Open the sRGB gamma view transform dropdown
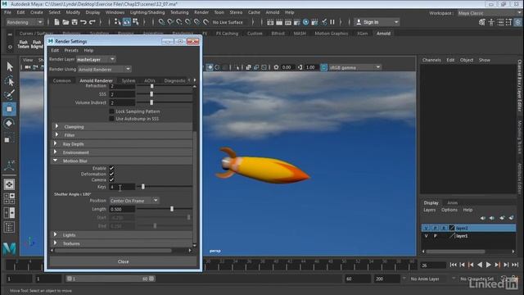The width and height of the screenshot is (524, 295). [x=355, y=67]
